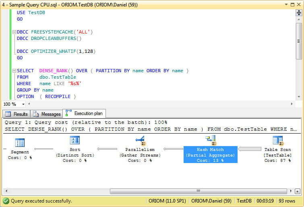This screenshot has height=207, width=304.
Task: Click the editor horizontal scroll left arrow
Action: 29,104
